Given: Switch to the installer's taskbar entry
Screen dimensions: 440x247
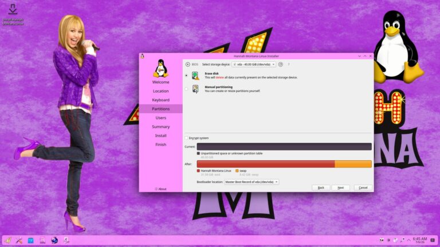Looking at the screenshot, I should point(66,240).
